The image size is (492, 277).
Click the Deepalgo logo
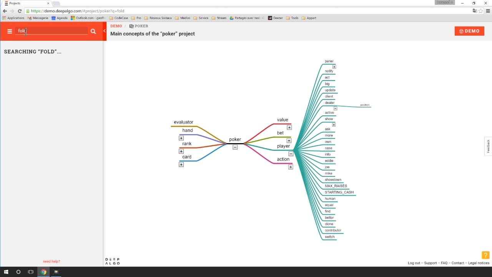(113, 261)
